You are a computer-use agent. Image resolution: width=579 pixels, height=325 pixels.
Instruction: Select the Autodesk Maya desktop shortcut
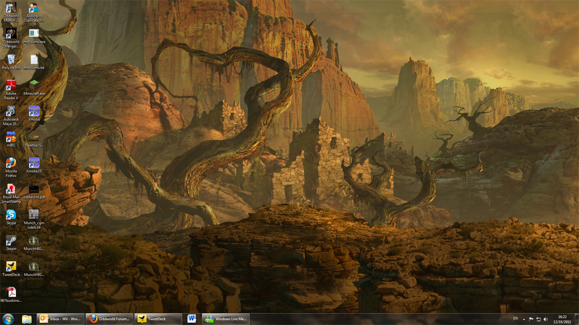11,112
